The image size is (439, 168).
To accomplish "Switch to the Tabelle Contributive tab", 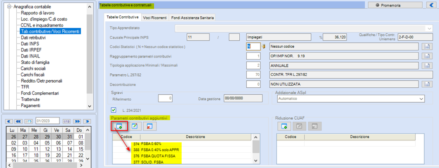I will 122,17.
